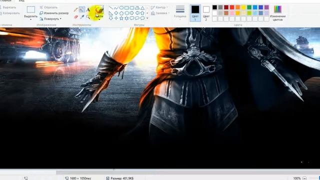Choose the straight Line shape

(111, 8)
